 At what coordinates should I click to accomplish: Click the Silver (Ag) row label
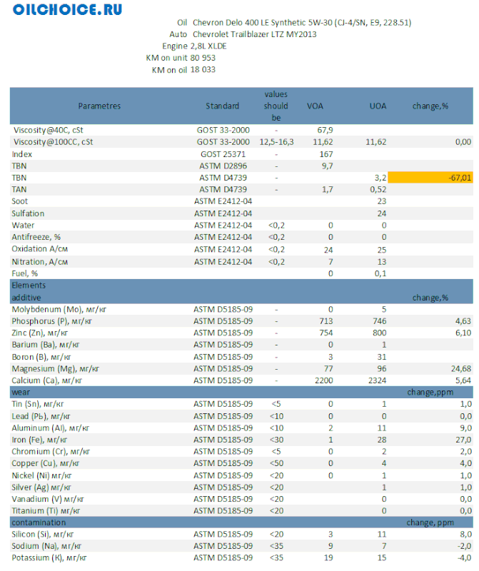click(x=41, y=487)
